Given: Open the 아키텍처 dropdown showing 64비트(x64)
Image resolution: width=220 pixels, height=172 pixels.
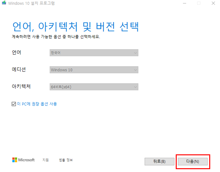Looking at the screenshot, I should (94, 87).
